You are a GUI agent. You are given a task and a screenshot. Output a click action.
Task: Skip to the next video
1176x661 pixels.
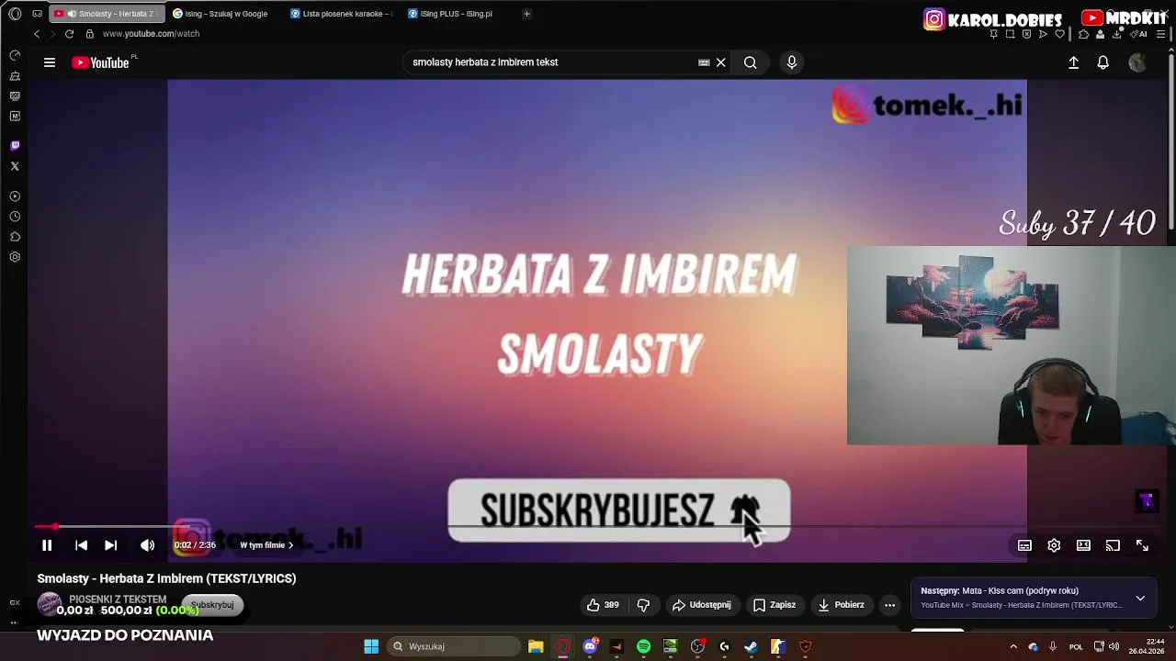(x=110, y=545)
